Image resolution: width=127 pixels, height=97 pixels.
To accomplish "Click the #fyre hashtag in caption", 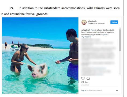I will click(x=92, y=30).
